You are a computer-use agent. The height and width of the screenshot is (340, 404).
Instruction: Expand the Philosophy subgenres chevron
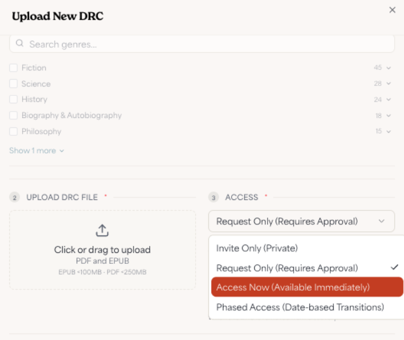[x=388, y=131]
